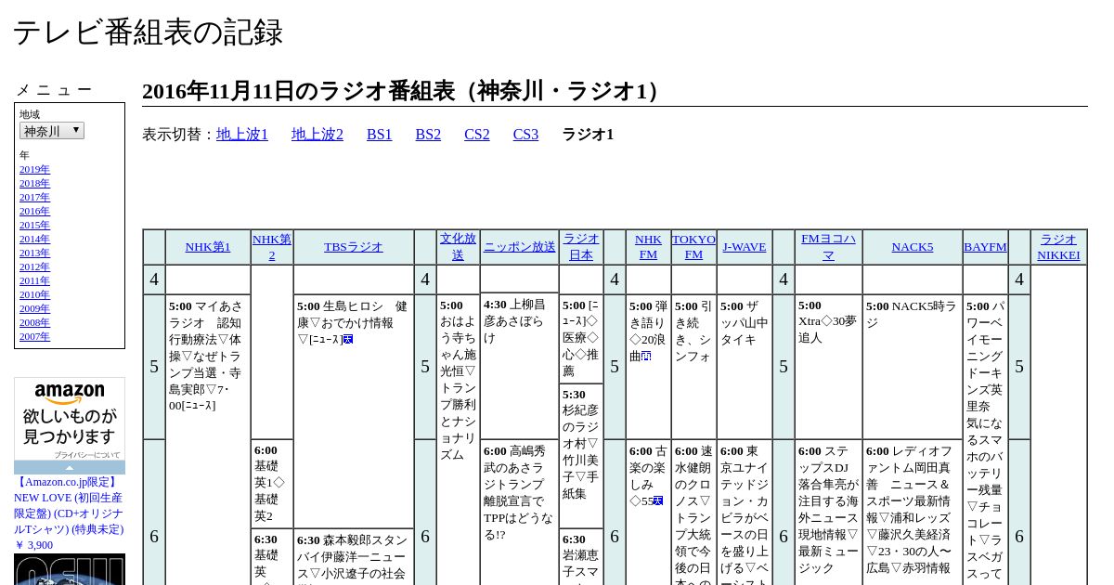Select the 6:00 古楽の楽しみ program cell
Image resolution: width=1114 pixels, height=585 pixels.
[648, 513]
